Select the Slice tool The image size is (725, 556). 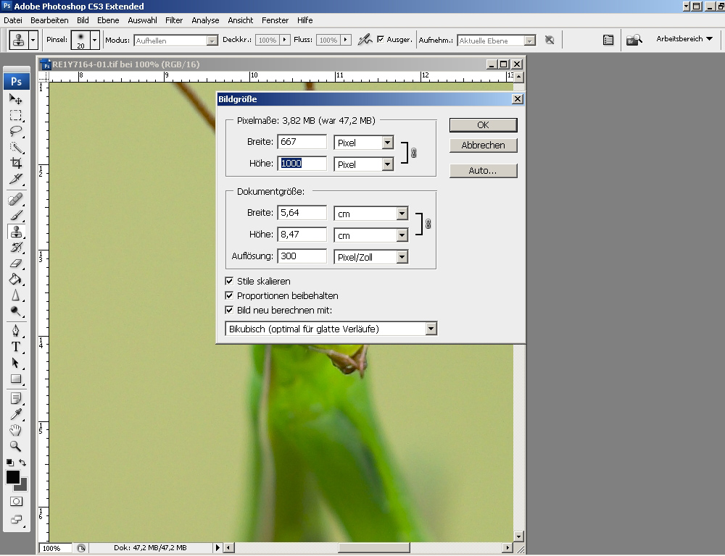[x=16, y=179]
